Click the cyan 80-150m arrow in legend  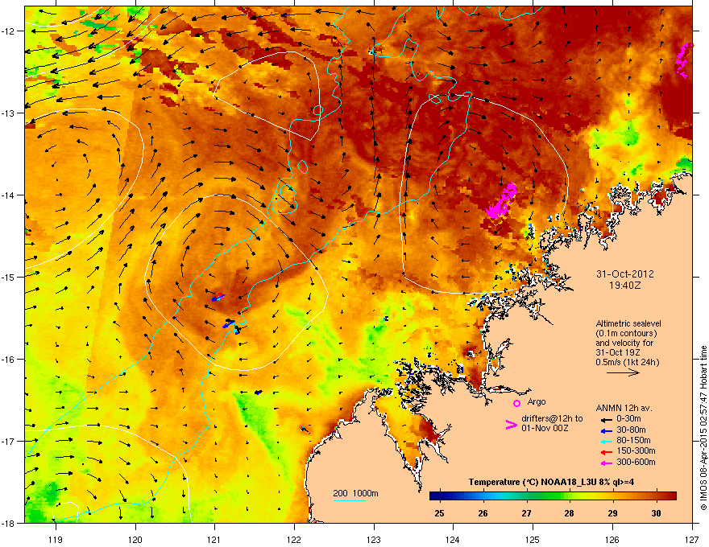[607, 442]
